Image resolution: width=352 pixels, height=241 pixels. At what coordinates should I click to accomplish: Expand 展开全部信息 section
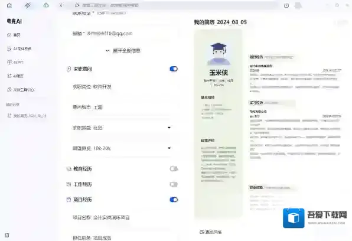click(x=123, y=51)
